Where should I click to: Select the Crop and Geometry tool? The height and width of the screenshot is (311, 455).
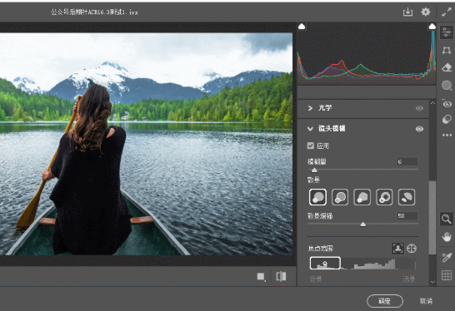point(447,50)
